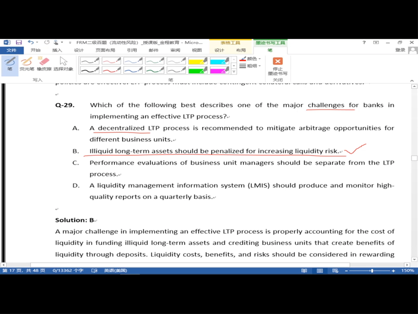Pick the thick gray pen style
Screen dimensions: 418x314
[x=176, y=70]
